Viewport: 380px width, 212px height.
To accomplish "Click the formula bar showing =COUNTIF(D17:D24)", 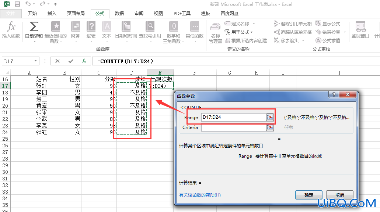I will point(235,61).
